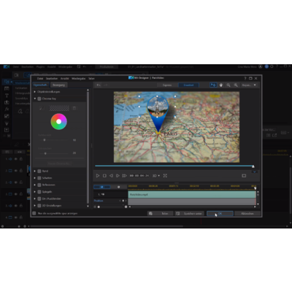
Task: Open full screen preview icon
Action: point(165,175)
